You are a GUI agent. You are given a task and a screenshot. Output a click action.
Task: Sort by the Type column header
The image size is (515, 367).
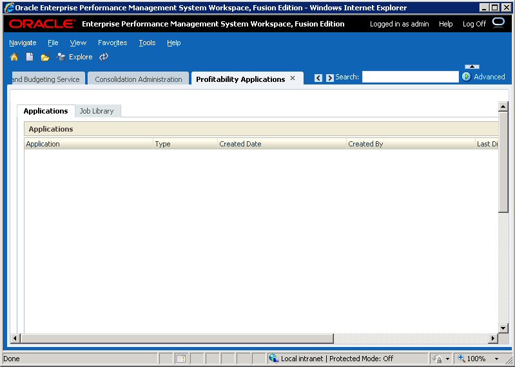tap(185, 144)
